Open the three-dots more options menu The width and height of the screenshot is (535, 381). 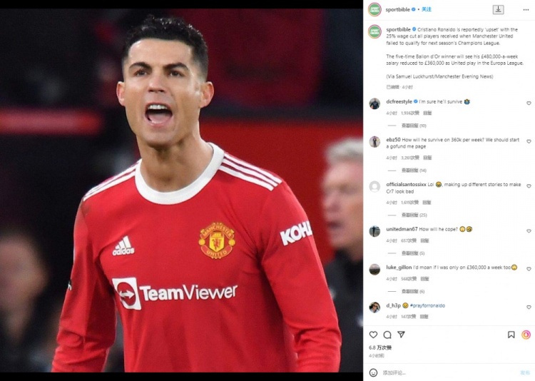[x=526, y=10]
